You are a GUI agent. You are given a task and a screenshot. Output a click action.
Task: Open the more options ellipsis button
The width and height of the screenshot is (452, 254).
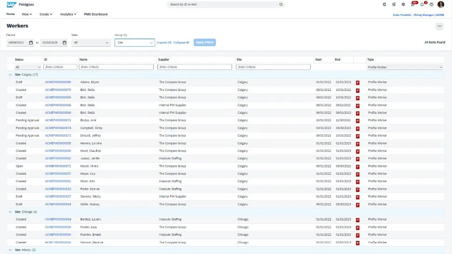439,27
